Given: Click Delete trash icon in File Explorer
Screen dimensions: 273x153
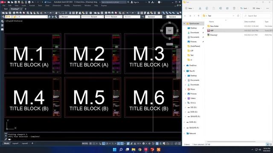Looking at the screenshot, I should pyautogui.click(x=234, y=8).
